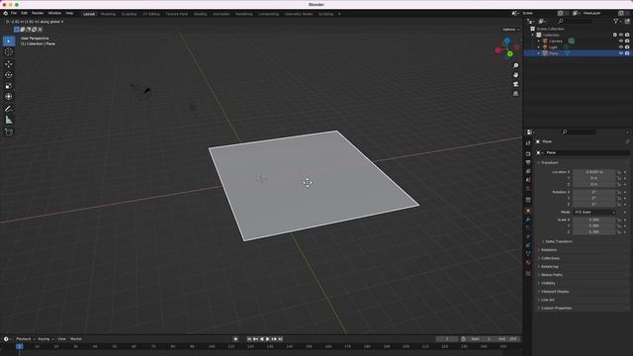Toggle lock for Location X

pos(619,172)
